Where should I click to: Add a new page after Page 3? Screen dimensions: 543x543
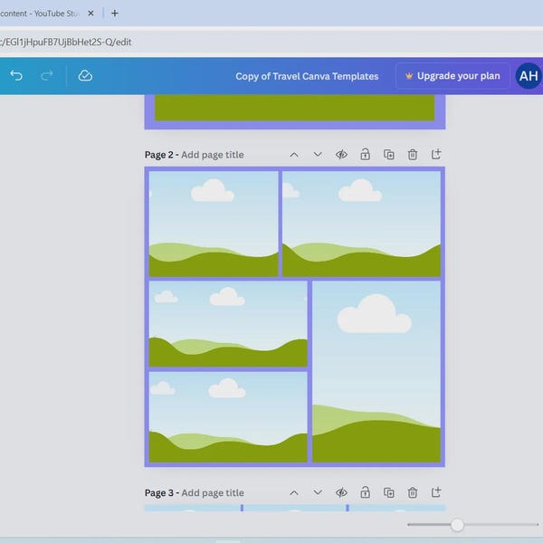coord(436,492)
